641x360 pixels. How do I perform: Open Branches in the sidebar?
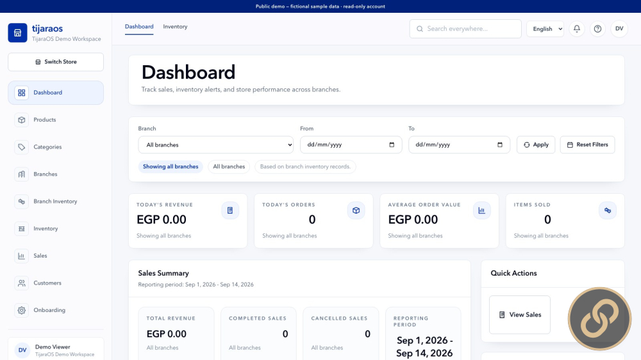(x=56, y=174)
